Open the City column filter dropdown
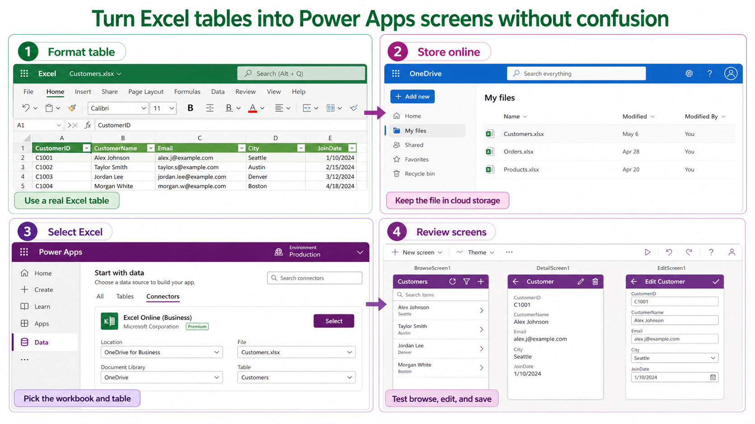This screenshot has height=424, width=755. [301, 148]
